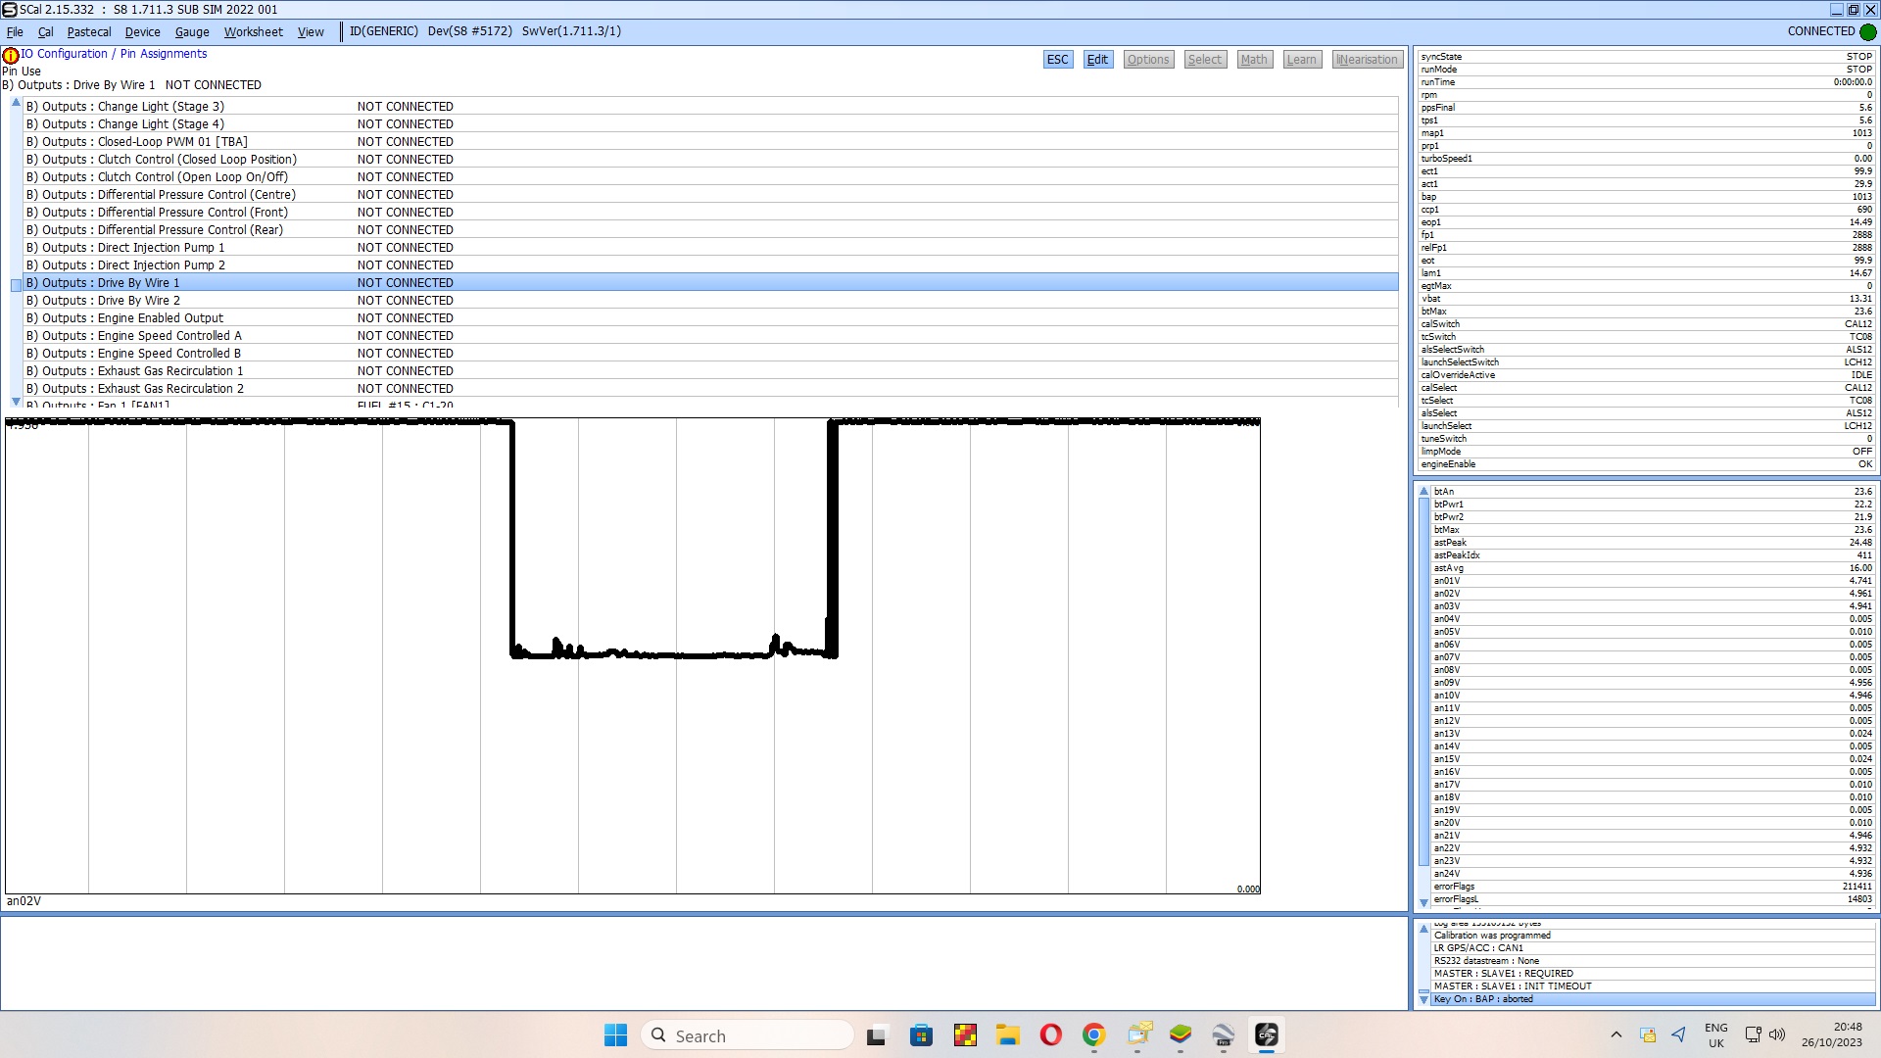Open the Worksheet menu
Viewport: 1881px width, 1058px height.
(253, 31)
